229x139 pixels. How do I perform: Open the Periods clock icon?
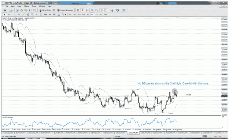pos(117,10)
